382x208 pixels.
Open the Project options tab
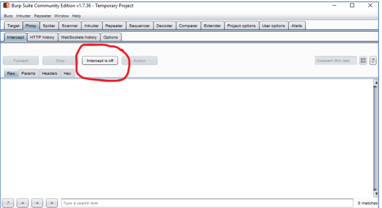coord(242,26)
